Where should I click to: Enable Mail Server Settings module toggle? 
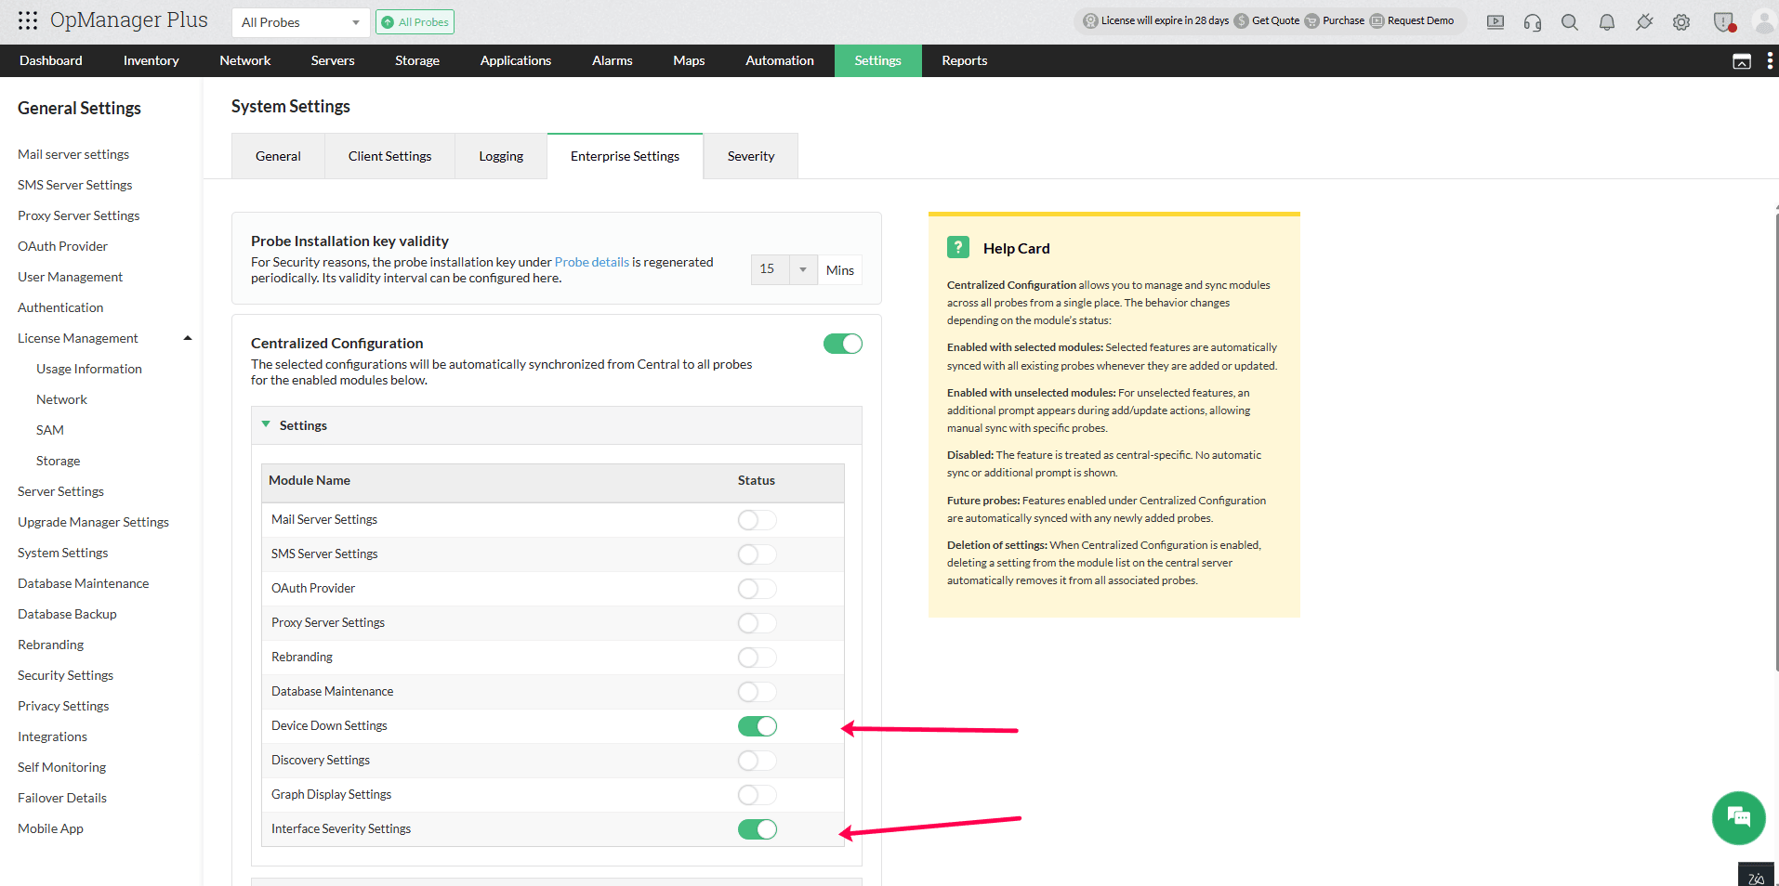click(757, 520)
